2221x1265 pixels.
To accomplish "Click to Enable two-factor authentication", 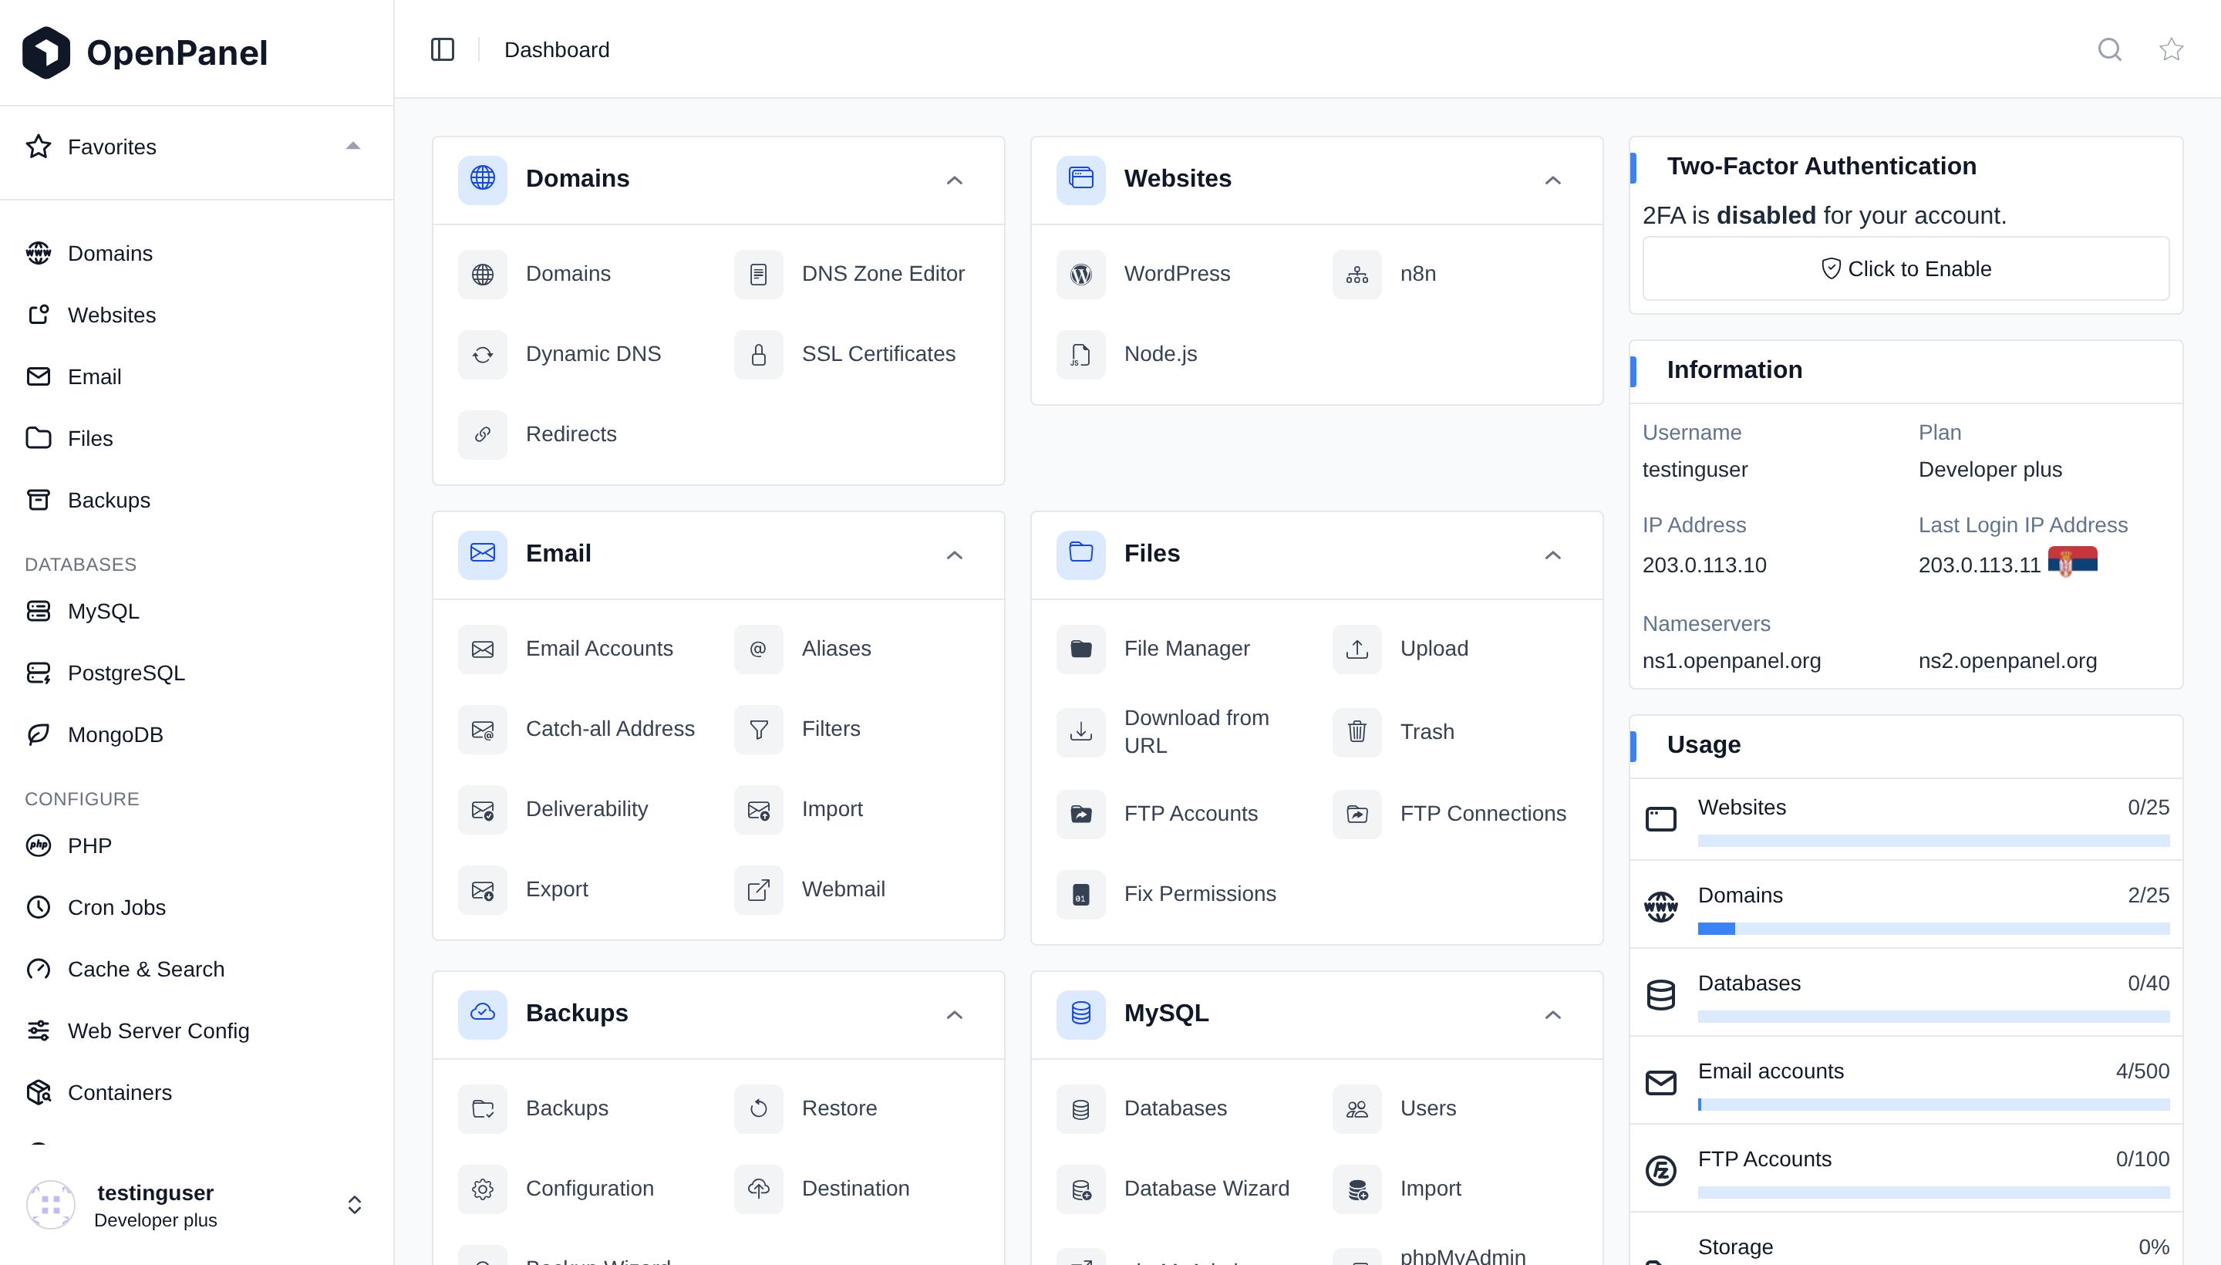I will point(1905,269).
